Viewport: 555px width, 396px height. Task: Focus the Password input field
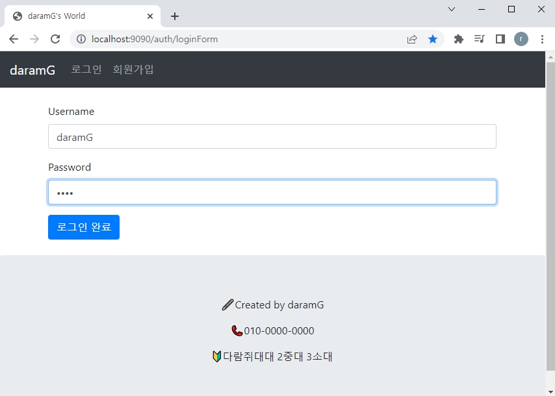tap(272, 192)
